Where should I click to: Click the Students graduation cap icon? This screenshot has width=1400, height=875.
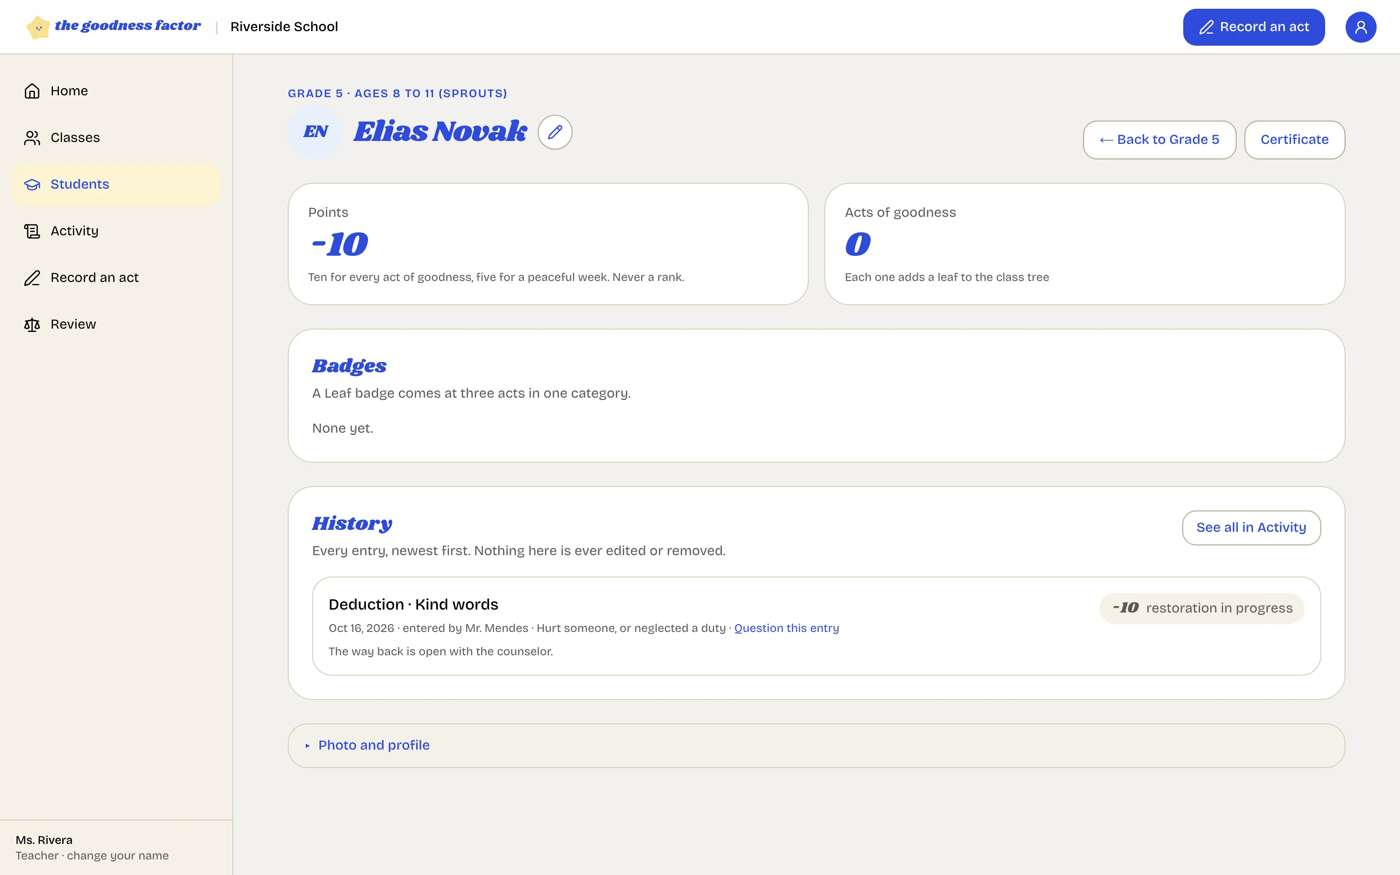coord(32,184)
